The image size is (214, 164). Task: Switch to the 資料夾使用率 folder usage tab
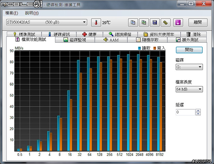(159, 34)
